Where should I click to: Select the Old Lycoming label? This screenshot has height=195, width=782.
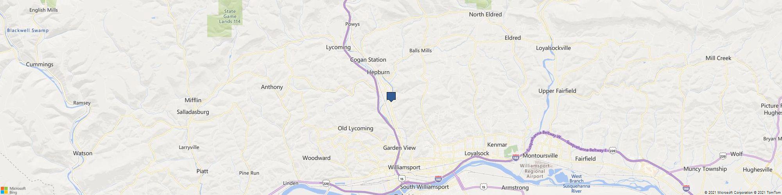(355, 128)
